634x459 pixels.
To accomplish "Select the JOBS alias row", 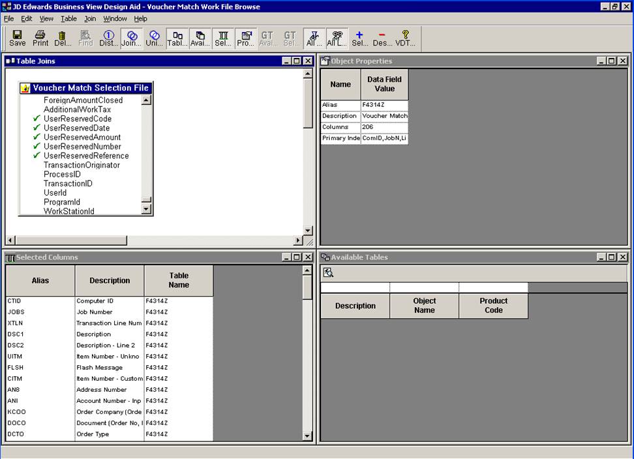I will point(40,312).
